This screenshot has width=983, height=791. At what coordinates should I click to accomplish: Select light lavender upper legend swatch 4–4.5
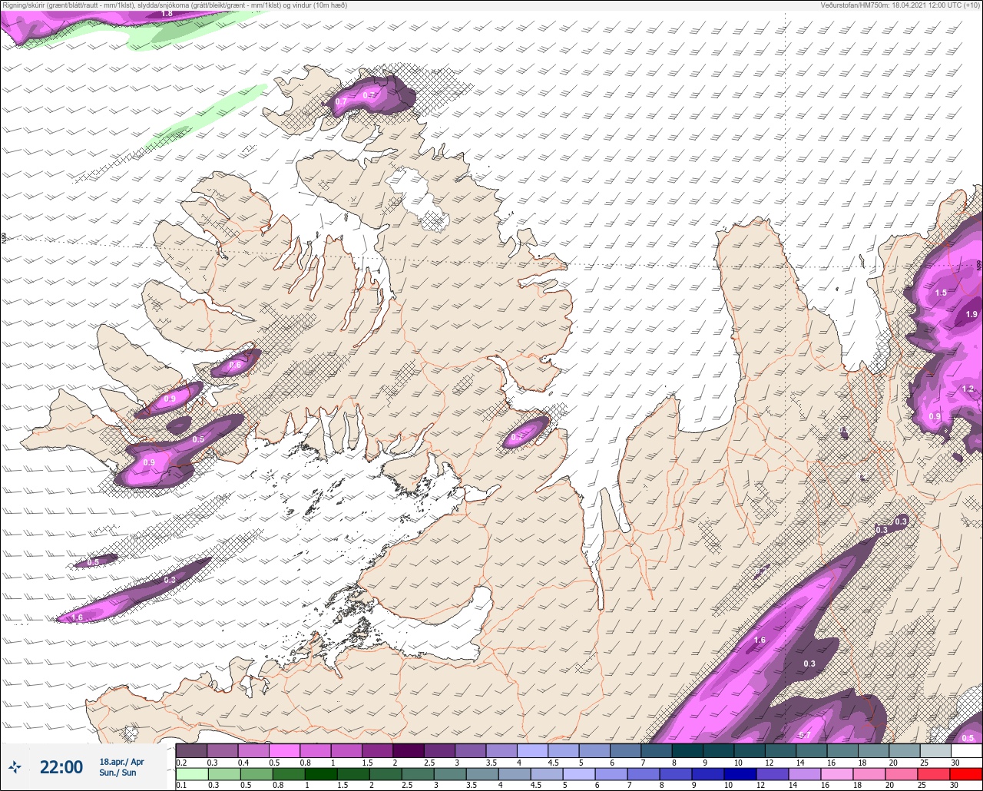coord(532,750)
